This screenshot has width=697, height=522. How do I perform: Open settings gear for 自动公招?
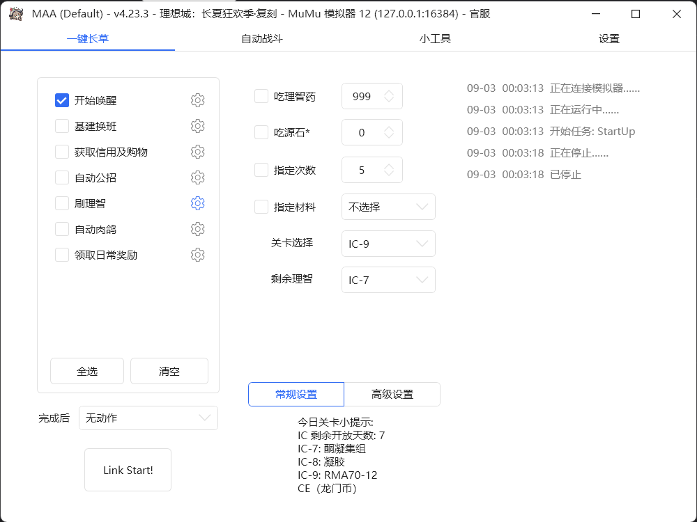click(197, 177)
